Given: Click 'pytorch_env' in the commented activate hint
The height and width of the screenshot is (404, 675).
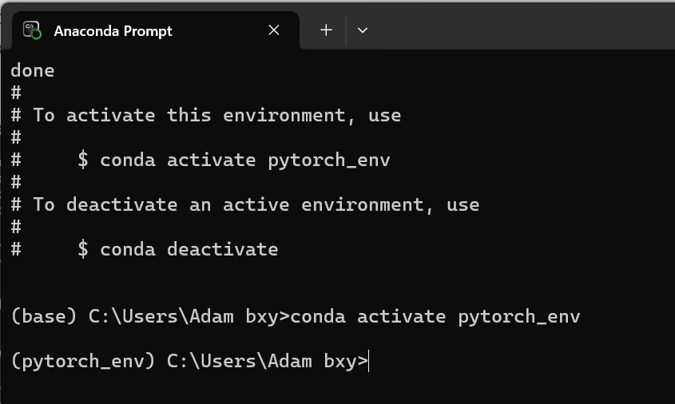Looking at the screenshot, I should 329,160.
